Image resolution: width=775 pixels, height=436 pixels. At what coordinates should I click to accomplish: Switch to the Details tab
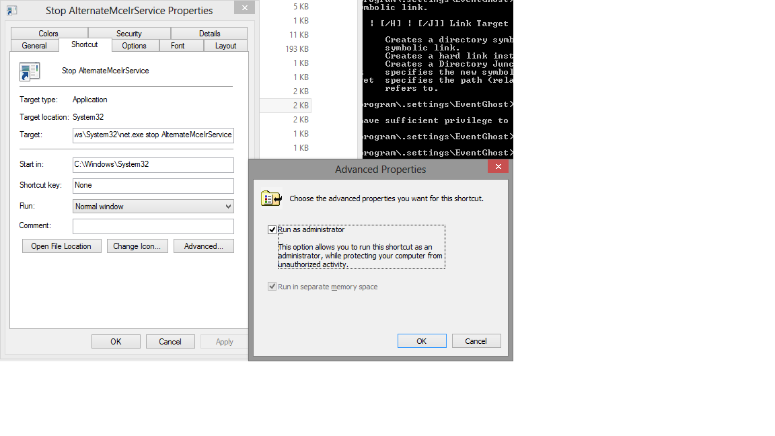tap(210, 33)
